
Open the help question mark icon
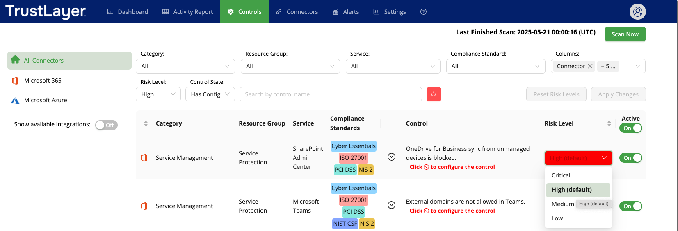pos(424,12)
